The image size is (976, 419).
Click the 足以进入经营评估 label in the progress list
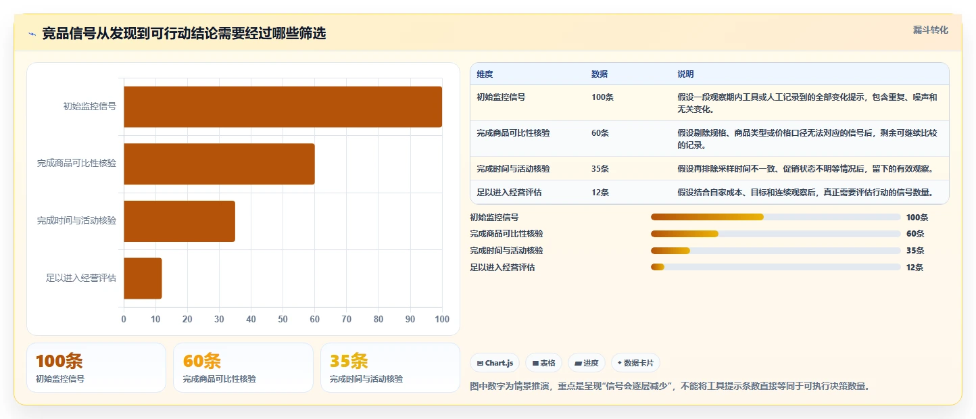click(x=502, y=268)
